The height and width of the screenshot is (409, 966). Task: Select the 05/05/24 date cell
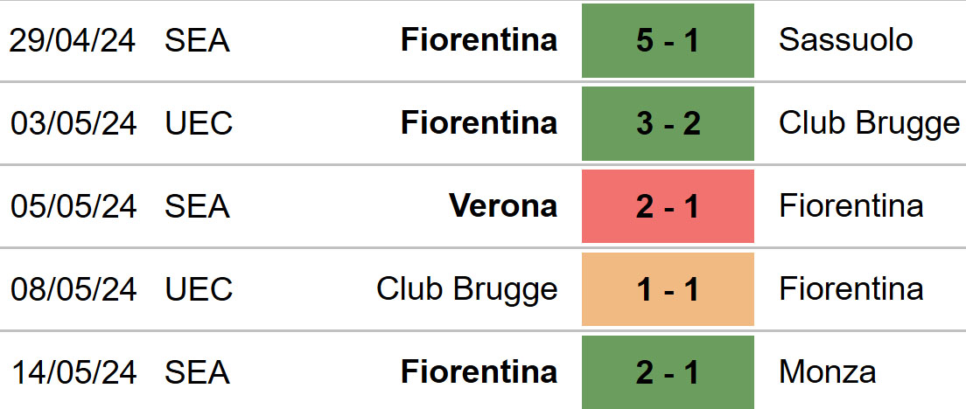click(73, 206)
